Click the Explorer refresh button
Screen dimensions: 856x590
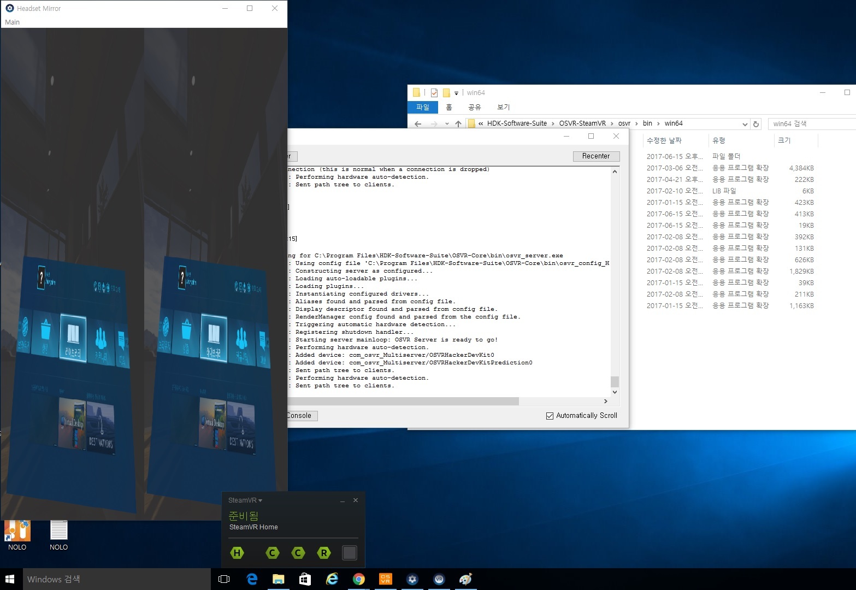756,124
